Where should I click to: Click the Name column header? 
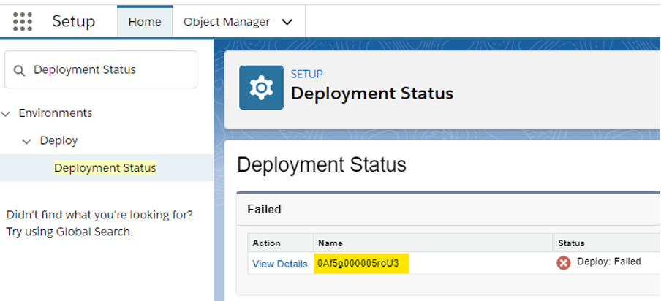[330, 243]
